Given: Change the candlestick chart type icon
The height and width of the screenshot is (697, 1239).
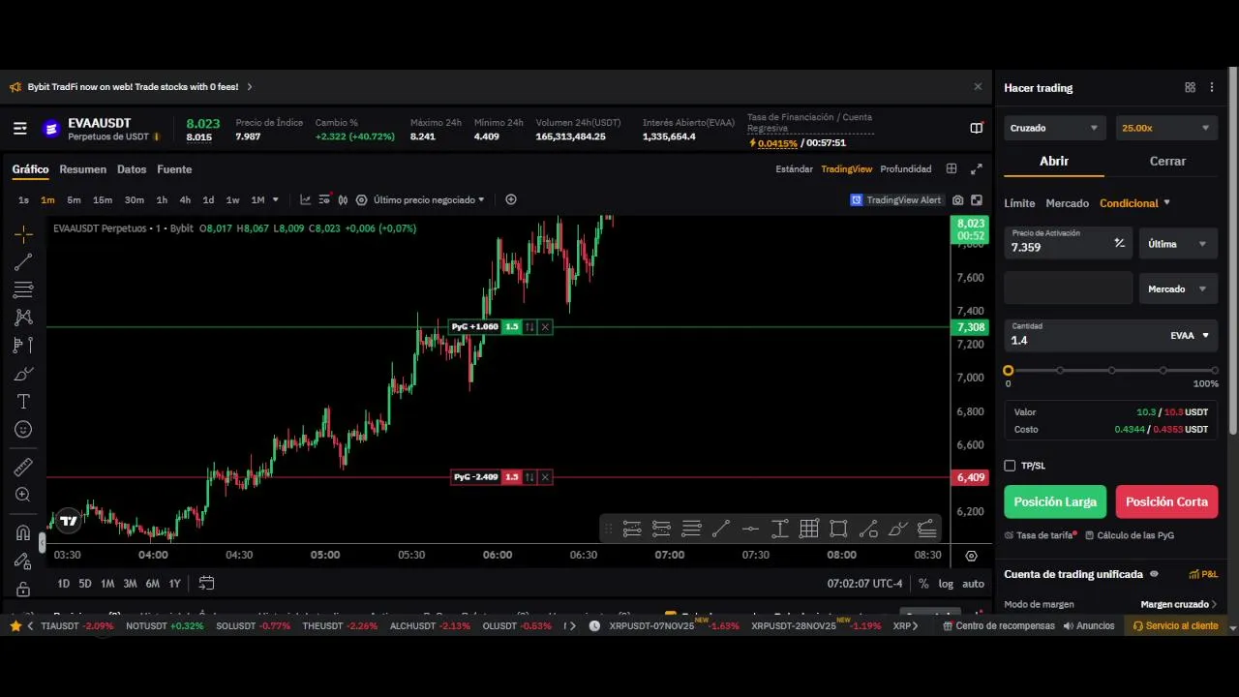Looking at the screenshot, I should click(x=343, y=199).
